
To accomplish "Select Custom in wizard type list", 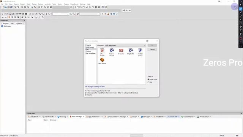I will click(x=88, y=51).
